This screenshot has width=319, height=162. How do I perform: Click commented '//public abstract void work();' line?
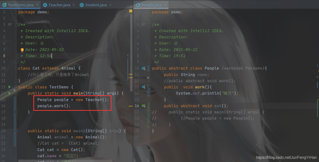pos(200,81)
